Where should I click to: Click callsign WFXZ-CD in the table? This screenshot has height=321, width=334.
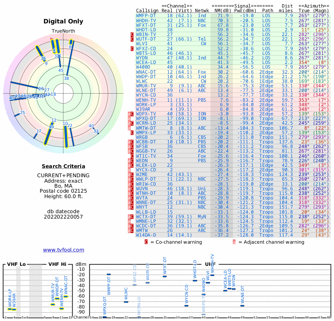pos(146,48)
